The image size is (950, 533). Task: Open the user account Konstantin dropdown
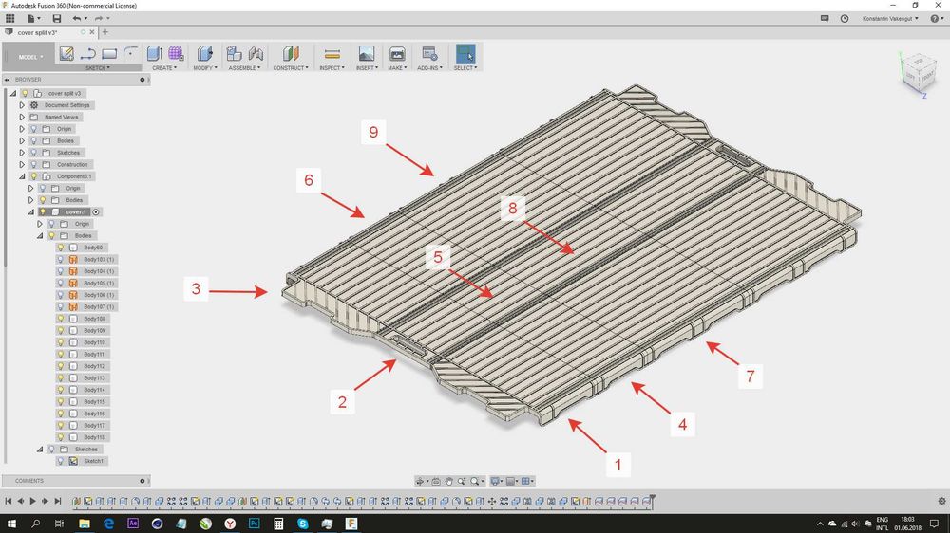coord(890,19)
